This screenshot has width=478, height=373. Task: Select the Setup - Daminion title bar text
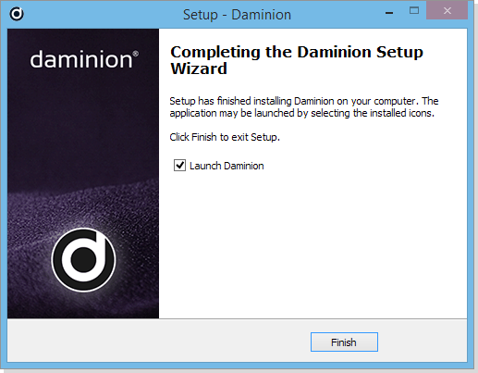(237, 15)
